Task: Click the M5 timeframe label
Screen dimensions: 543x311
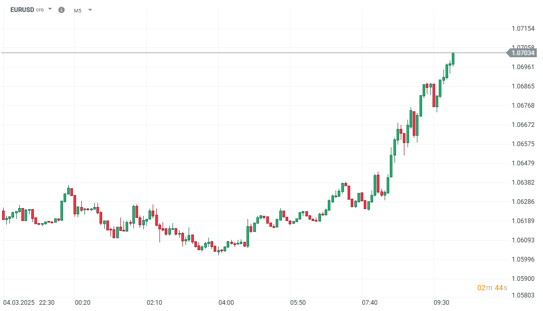Action: 78,10
